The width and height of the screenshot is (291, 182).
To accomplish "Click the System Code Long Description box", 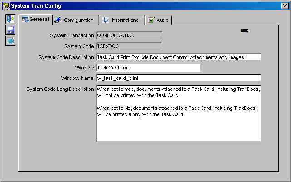I will point(179,113).
